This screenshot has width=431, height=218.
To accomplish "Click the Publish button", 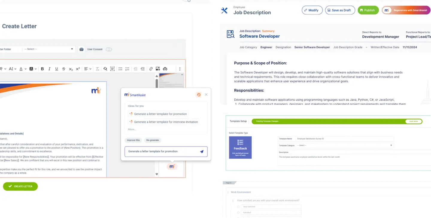I will pyautogui.click(x=368, y=10).
